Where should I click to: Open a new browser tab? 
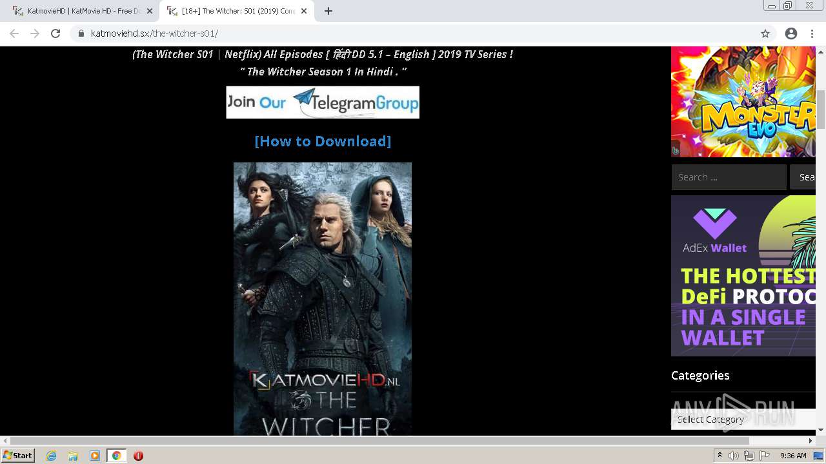pyautogui.click(x=328, y=11)
